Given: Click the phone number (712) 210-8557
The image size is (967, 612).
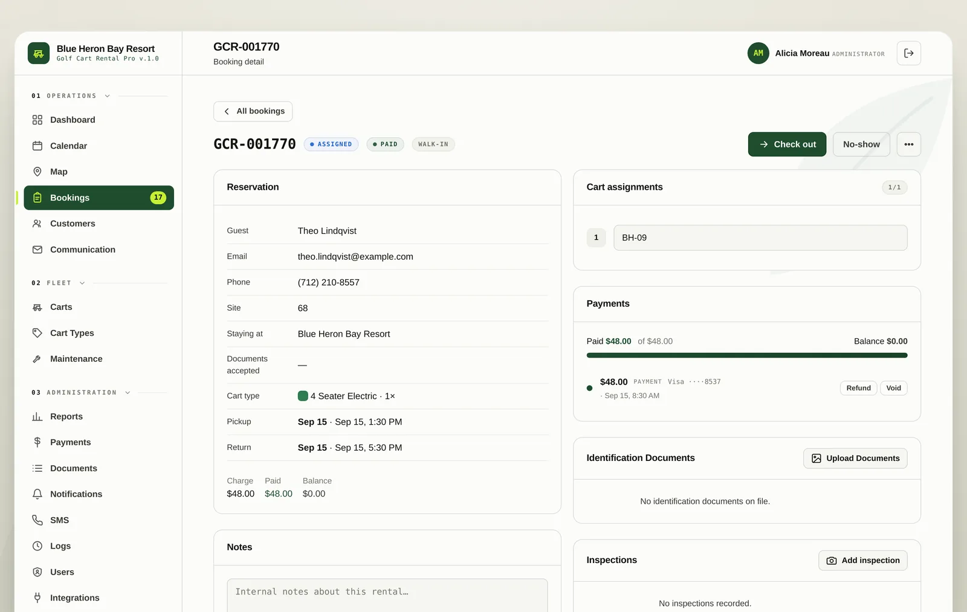Looking at the screenshot, I should [x=328, y=283].
